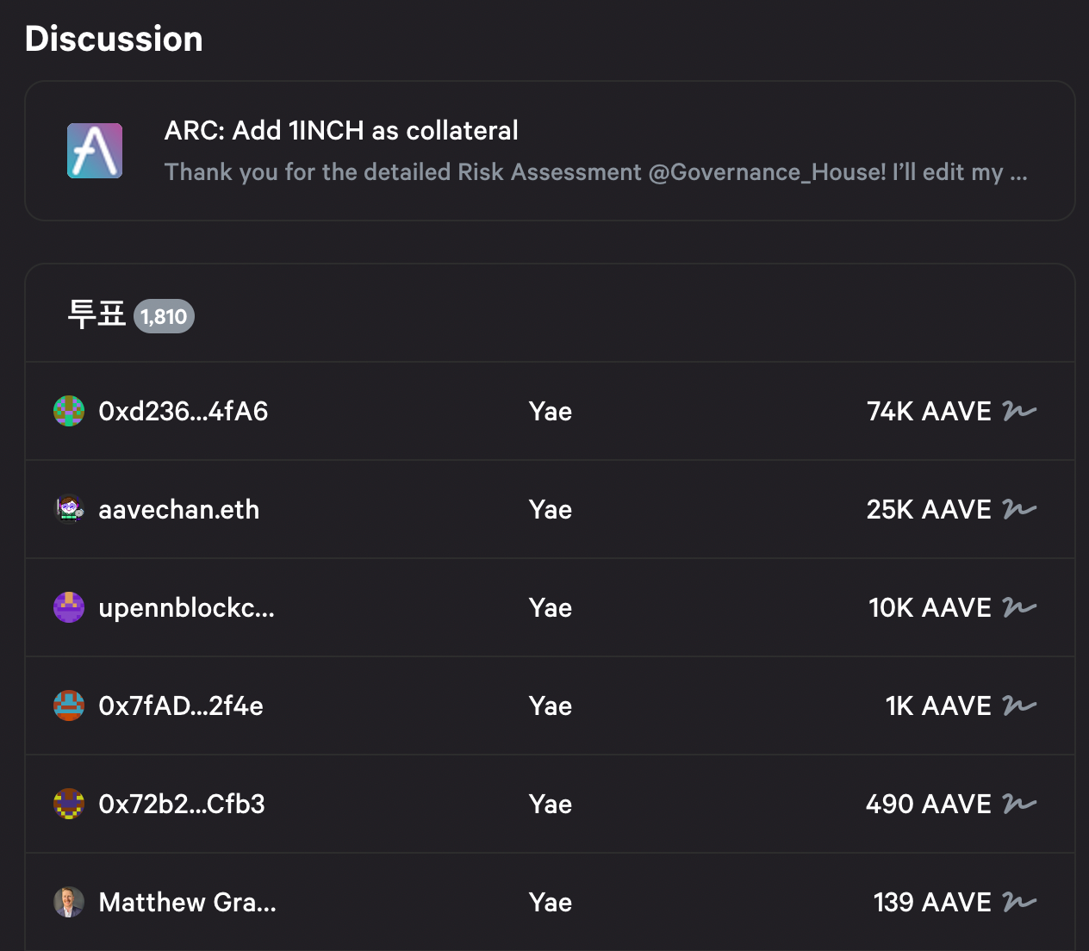The height and width of the screenshot is (951, 1089).
Task: Open ARC: Add 1INCH as collateral discussion
Action: (x=341, y=131)
